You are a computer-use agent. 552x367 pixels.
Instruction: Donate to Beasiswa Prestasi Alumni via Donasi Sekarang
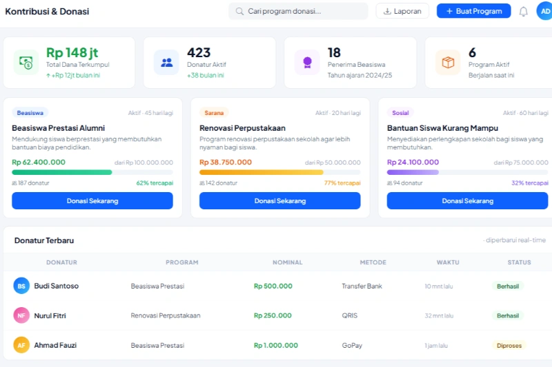click(x=92, y=200)
